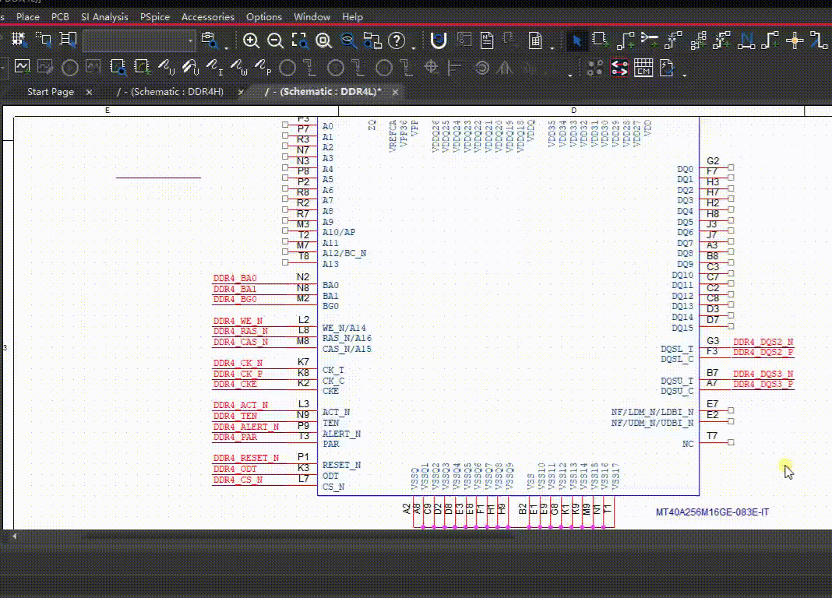The width and height of the screenshot is (832, 598).
Task: Click the marker P probe icon
Action: [x=263, y=67]
